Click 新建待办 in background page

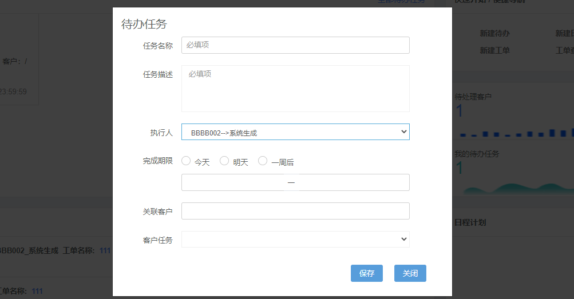coord(495,33)
